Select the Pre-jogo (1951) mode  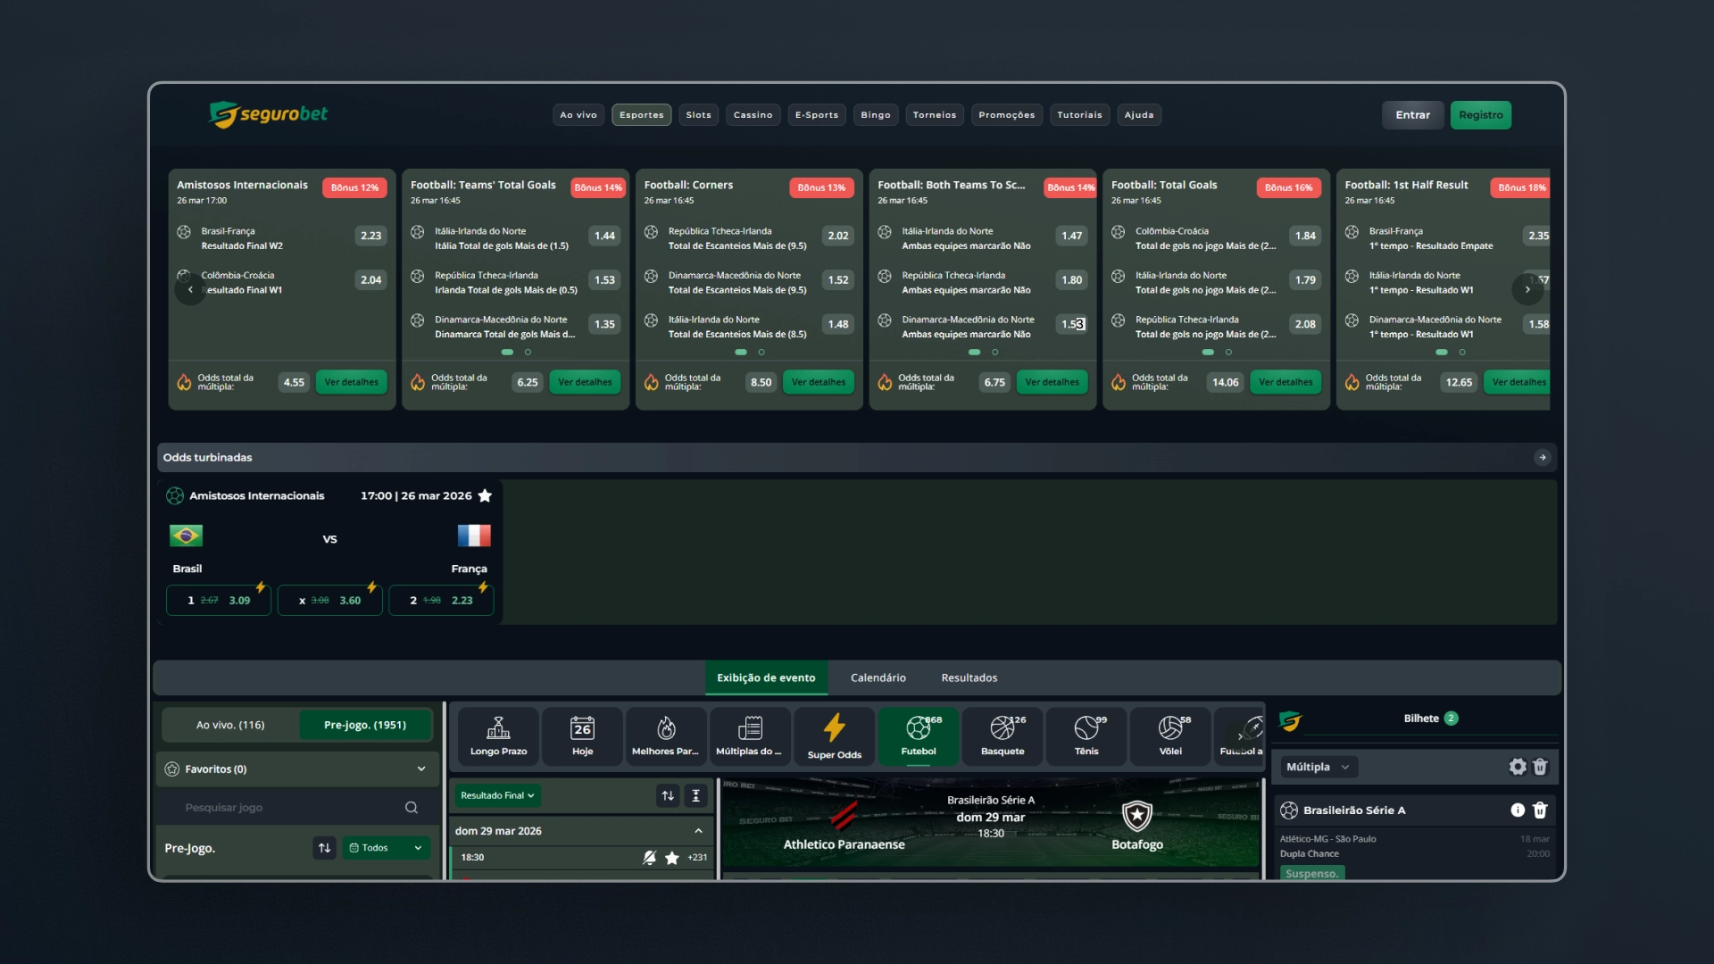tap(365, 725)
